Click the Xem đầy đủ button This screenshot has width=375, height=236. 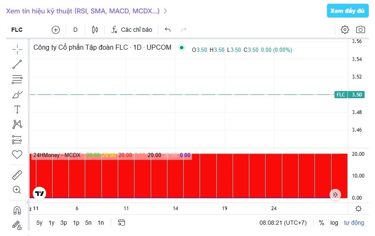(x=348, y=11)
